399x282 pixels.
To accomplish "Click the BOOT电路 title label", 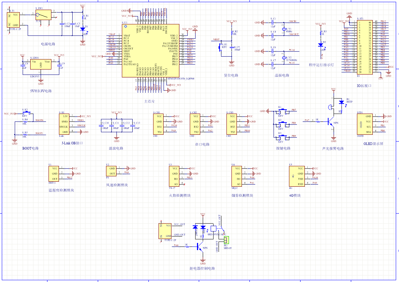I will point(30,148).
